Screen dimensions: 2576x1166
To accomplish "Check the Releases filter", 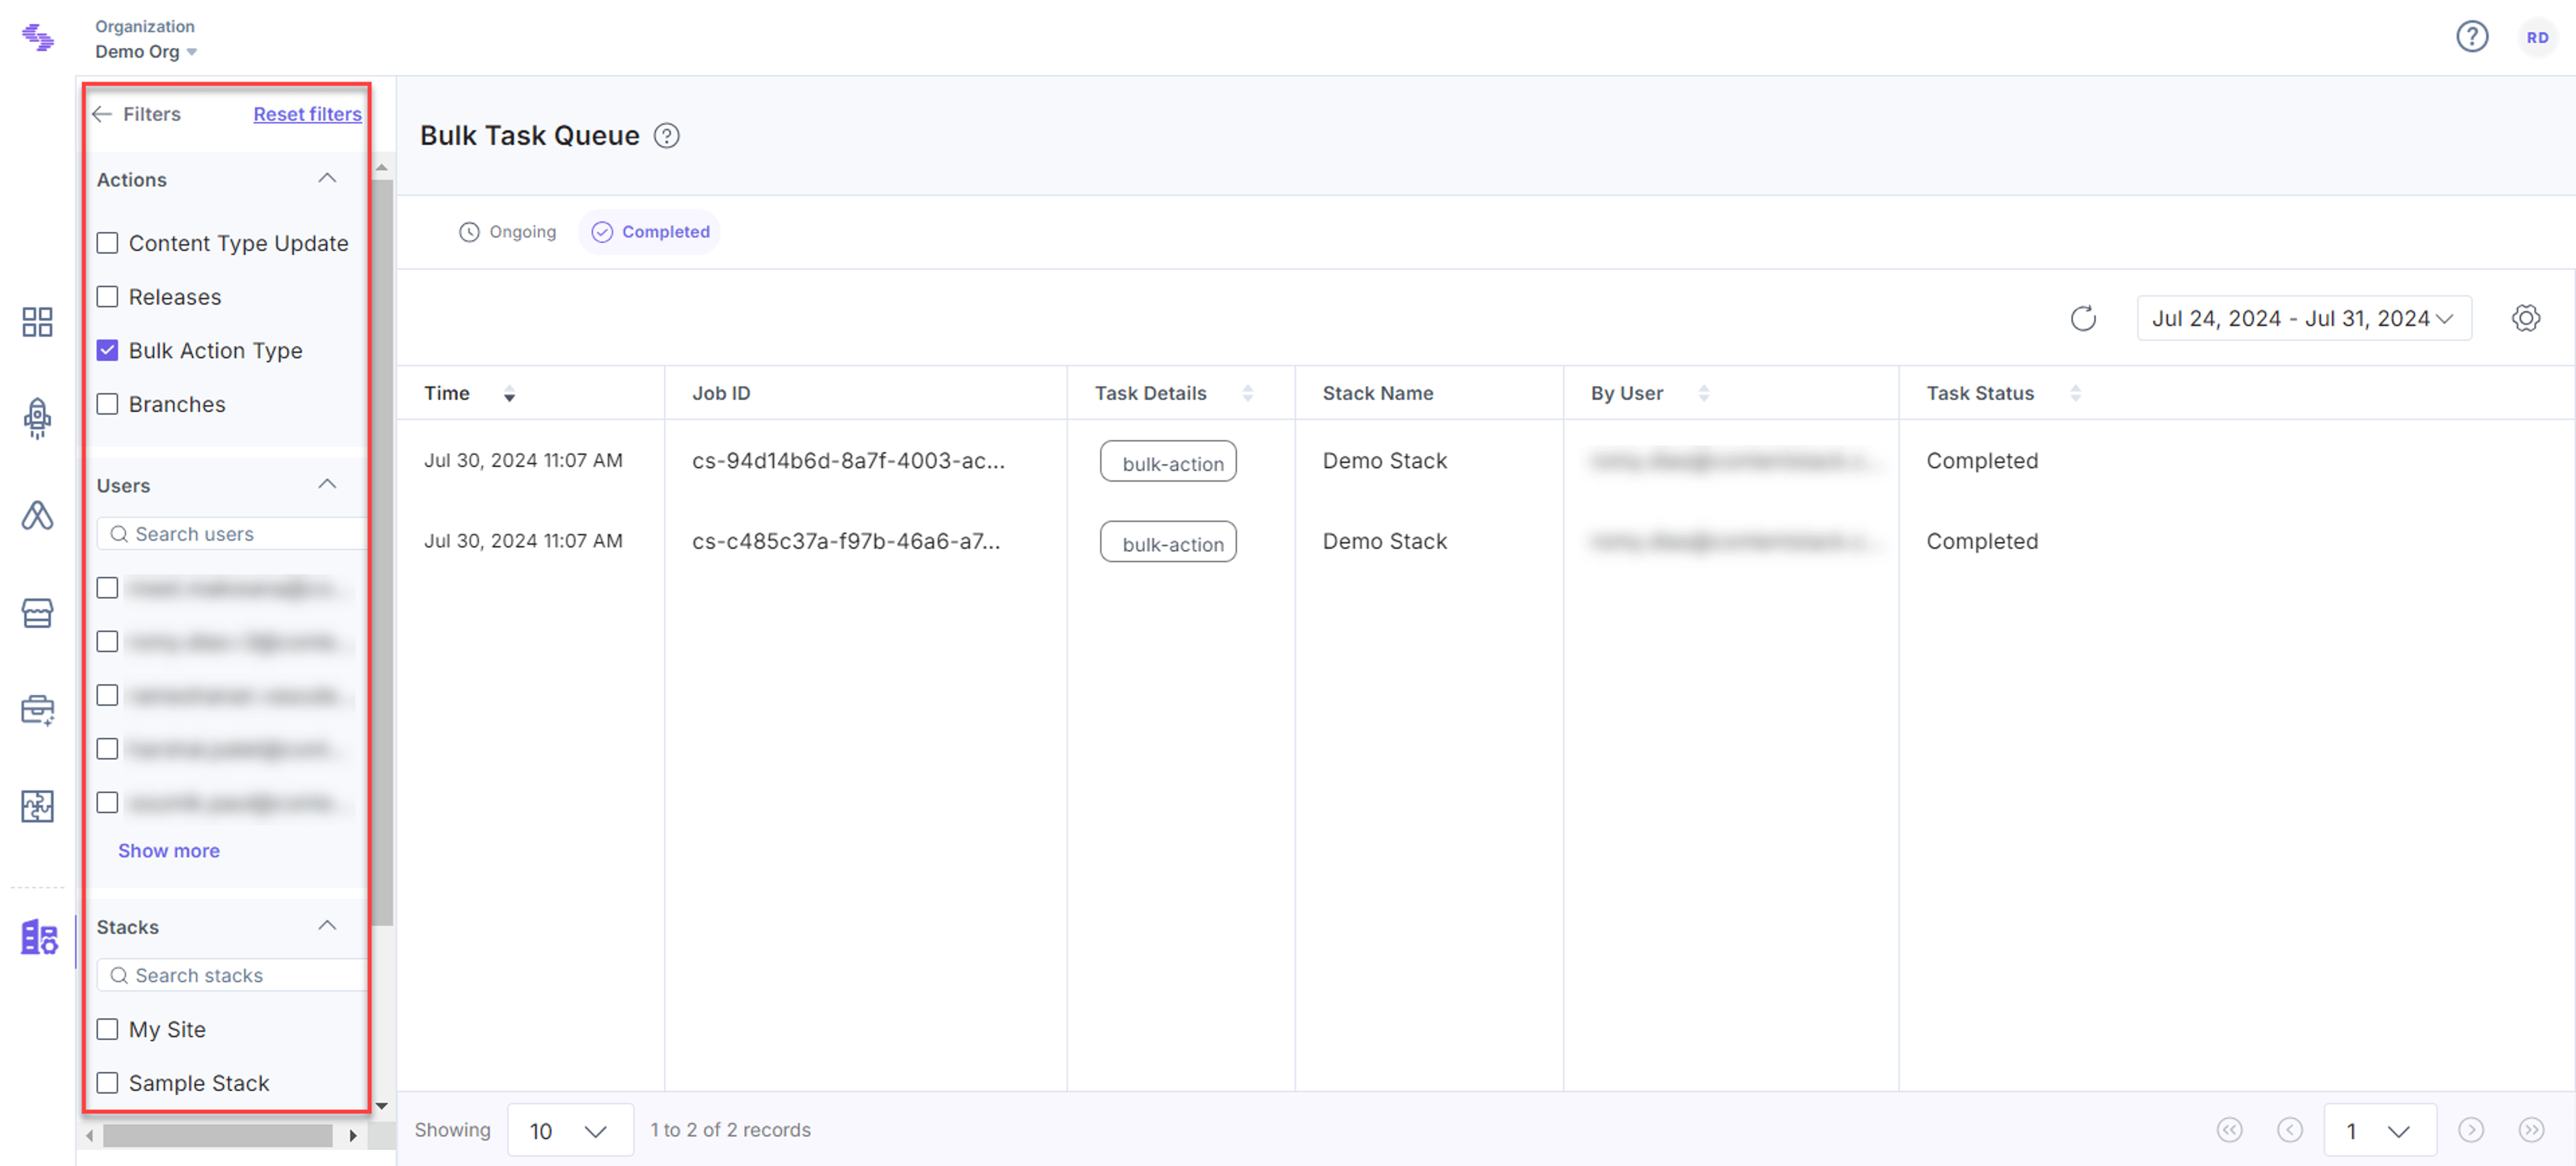I will coord(107,297).
